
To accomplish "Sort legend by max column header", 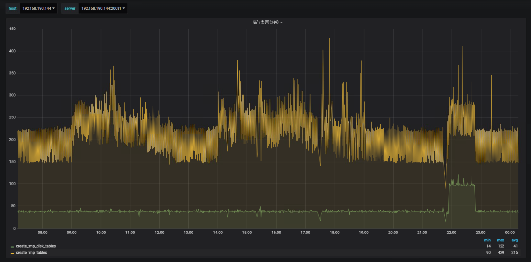I will click(501, 240).
